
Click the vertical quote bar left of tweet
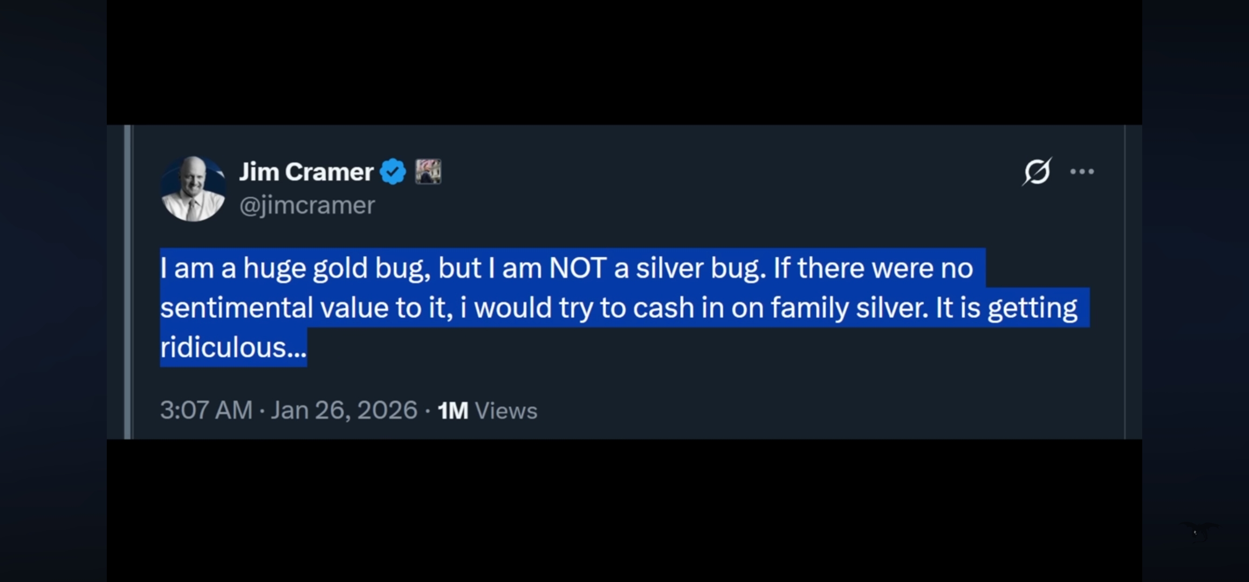[128, 282]
